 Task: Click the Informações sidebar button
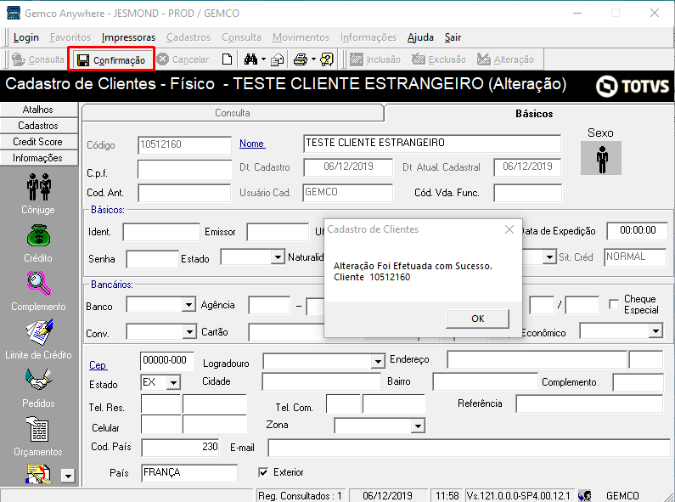[x=38, y=158]
